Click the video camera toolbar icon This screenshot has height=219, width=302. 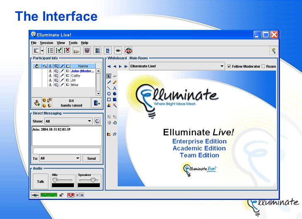click(118, 51)
